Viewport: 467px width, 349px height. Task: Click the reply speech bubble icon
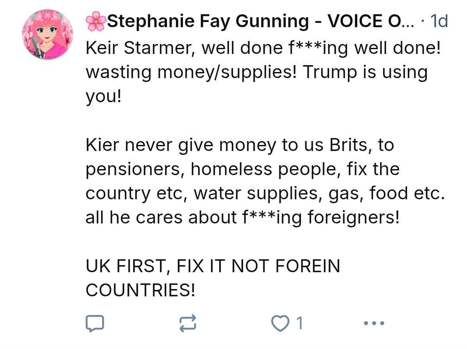94,323
